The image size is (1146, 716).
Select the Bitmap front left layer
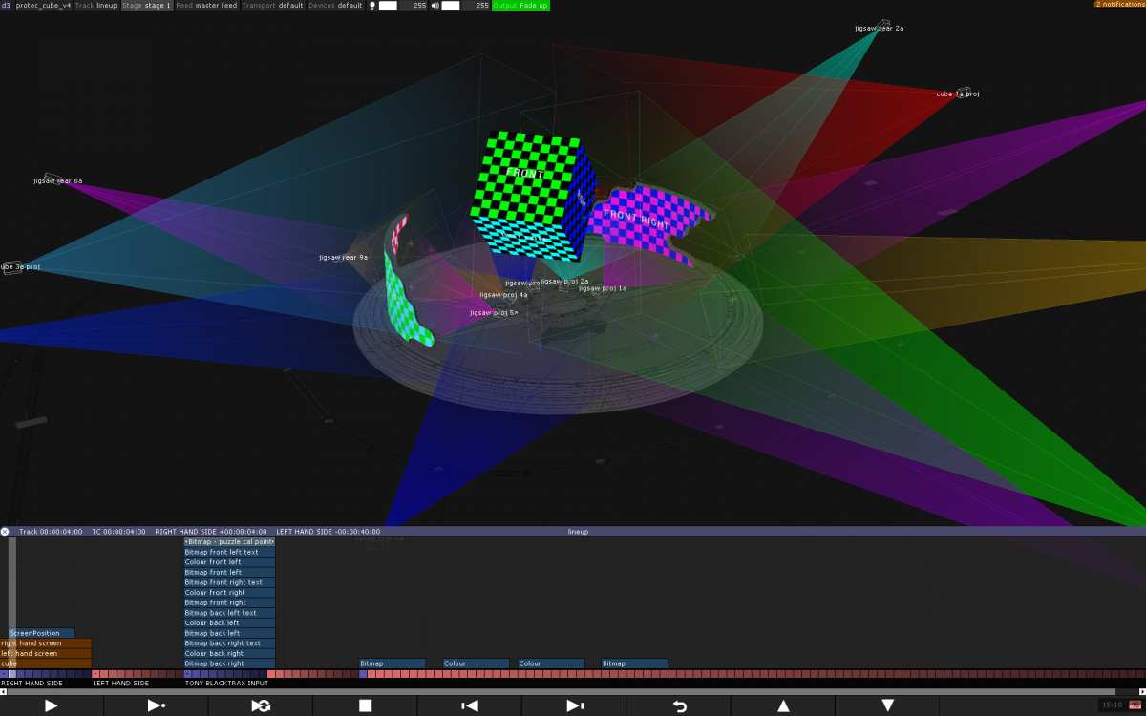pyautogui.click(x=229, y=572)
